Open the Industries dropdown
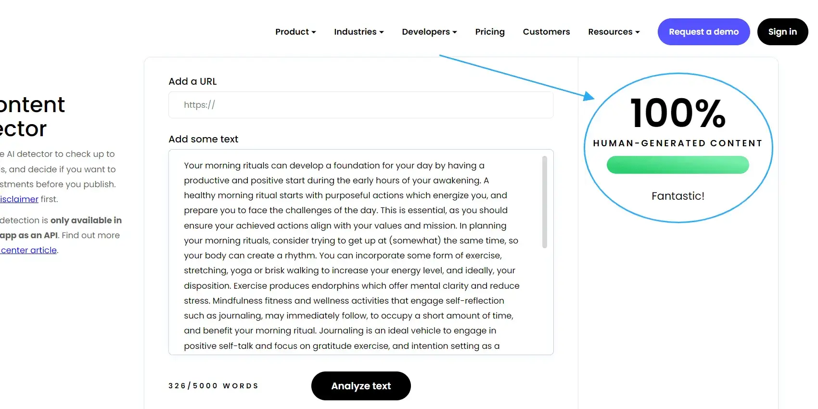Viewport: 818px width, 409px height. click(x=358, y=32)
